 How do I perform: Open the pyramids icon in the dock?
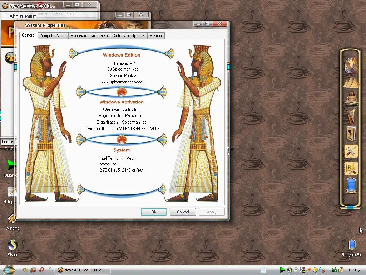pyautogui.click(x=351, y=82)
